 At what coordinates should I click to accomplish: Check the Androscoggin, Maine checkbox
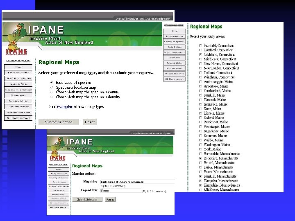click(x=200, y=81)
